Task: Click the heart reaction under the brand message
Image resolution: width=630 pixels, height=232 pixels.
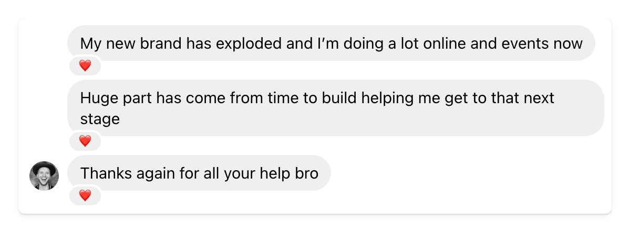Action: click(85, 65)
